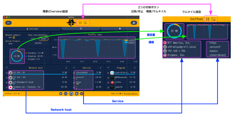
Task: Click the home icon of a10-m2ipadpro11.local in Overview
Action: tap(11, 82)
